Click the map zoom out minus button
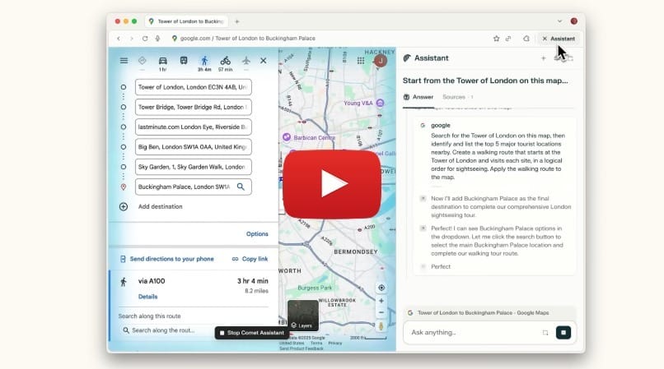Screen dimensions: 664x369 [x=381, y=313]
